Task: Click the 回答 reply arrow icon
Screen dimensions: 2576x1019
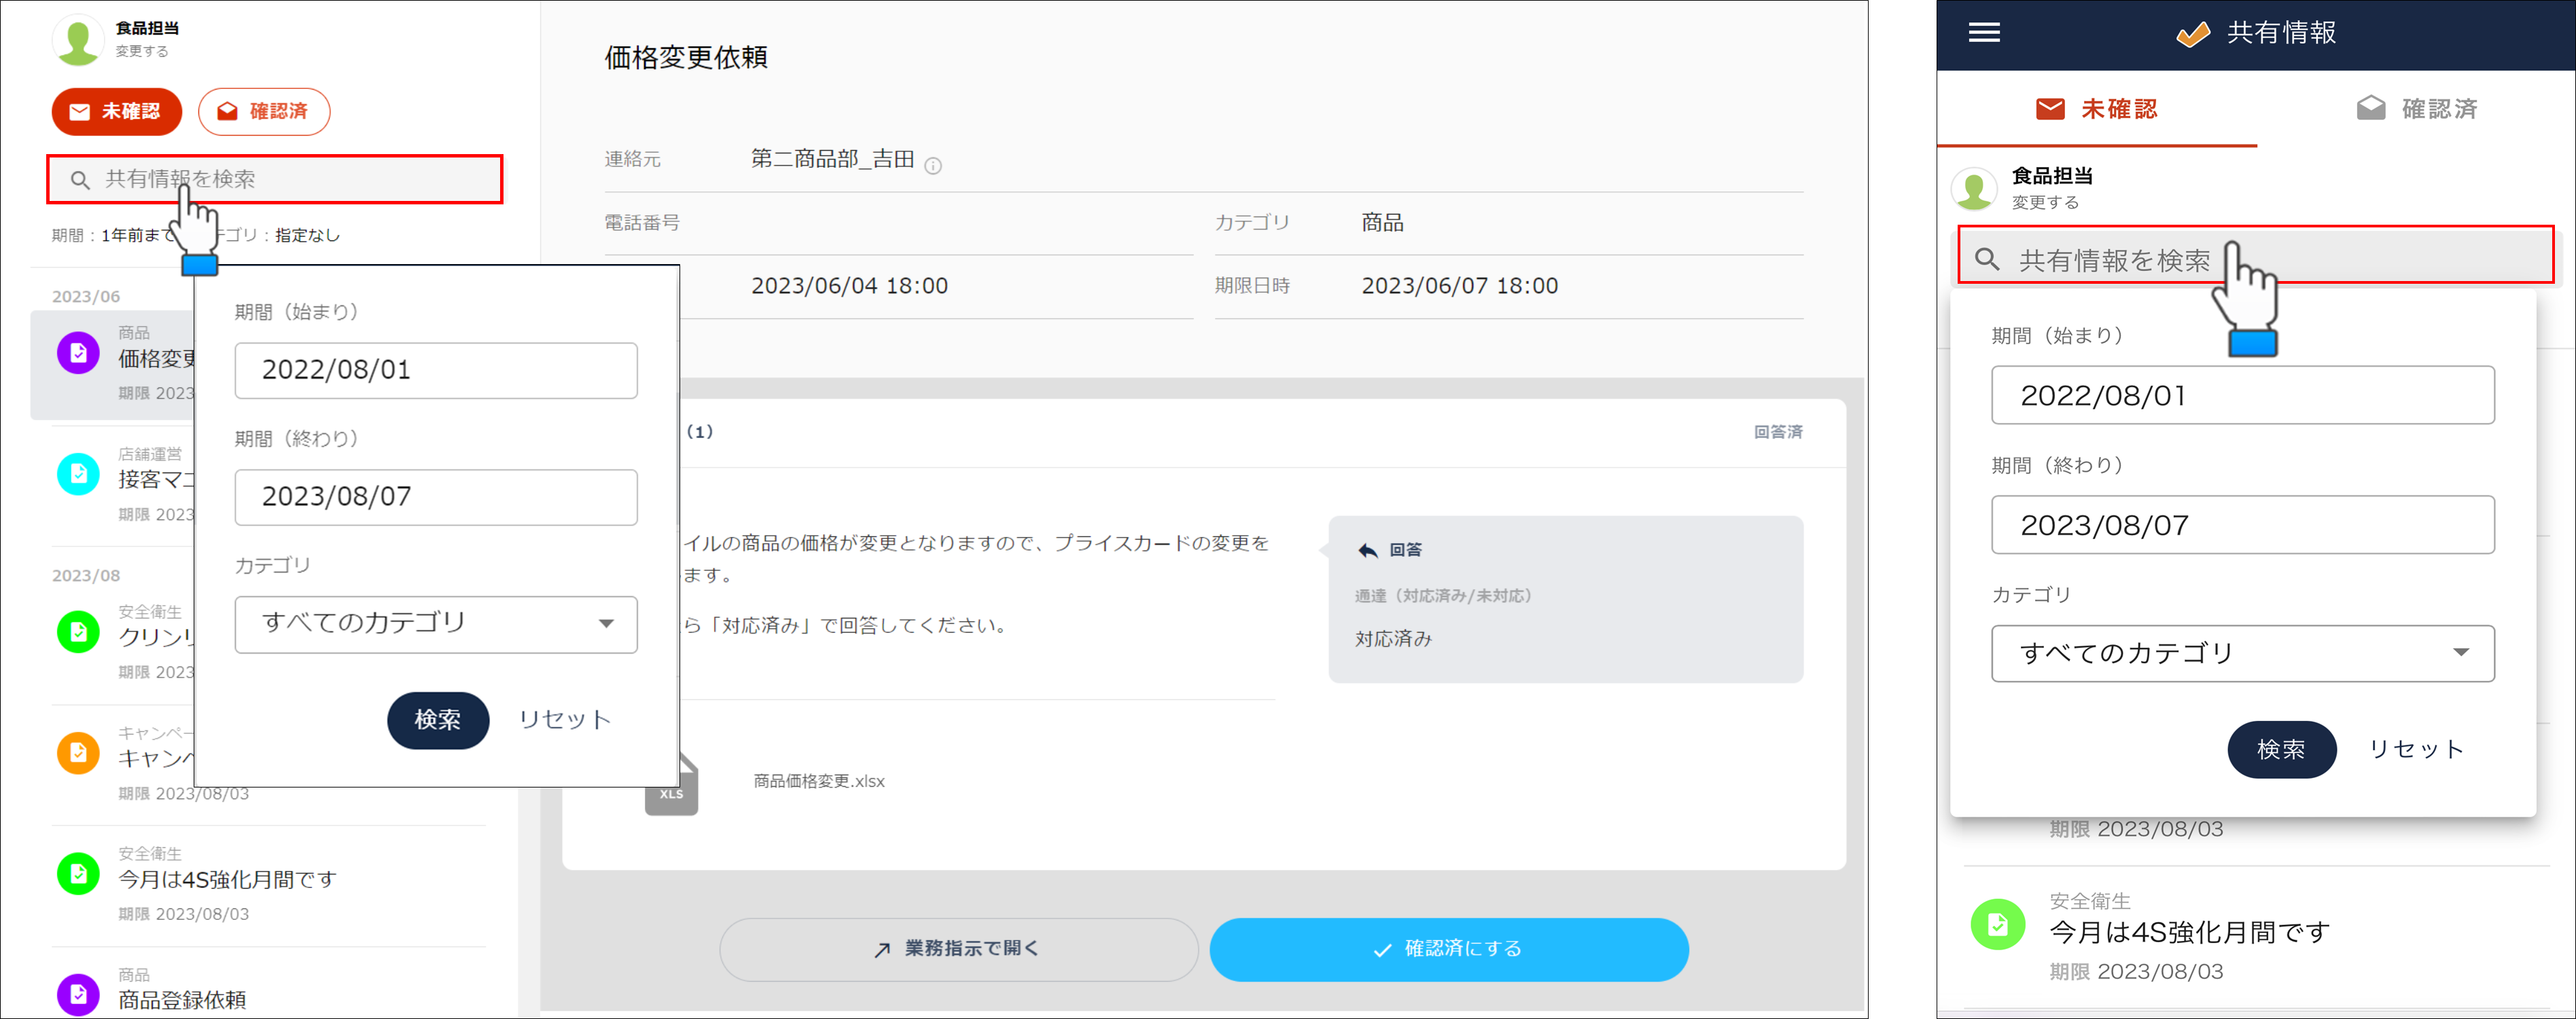Action: coord(1368,551)
